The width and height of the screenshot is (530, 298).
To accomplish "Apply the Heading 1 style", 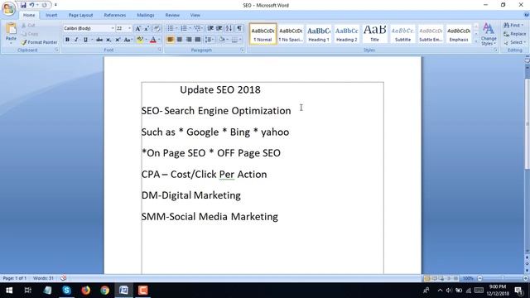I will 319,33.
